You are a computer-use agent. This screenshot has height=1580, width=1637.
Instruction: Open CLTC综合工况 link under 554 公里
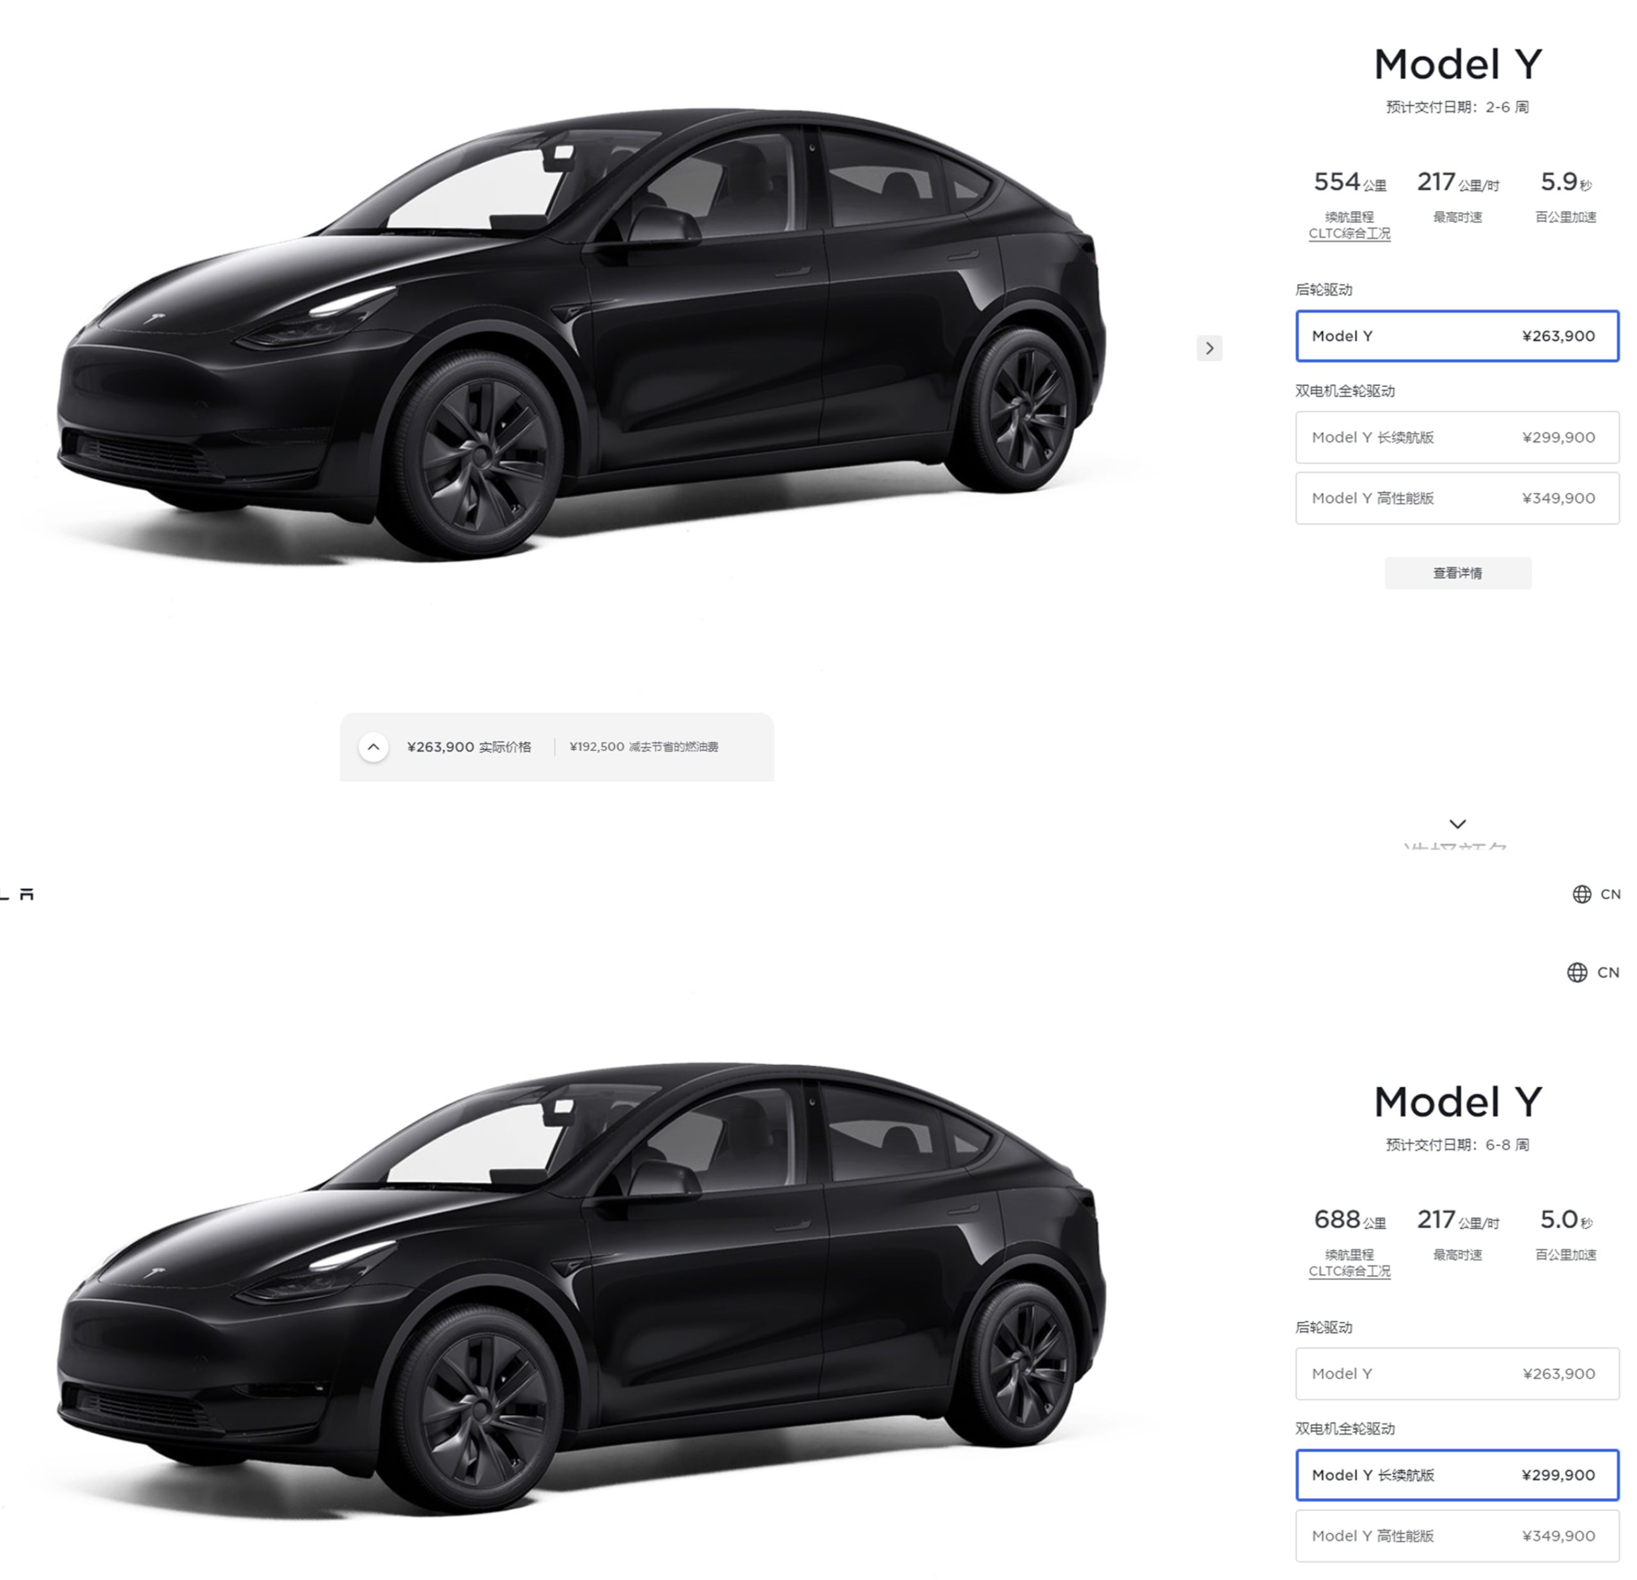tap(1349, 234)
